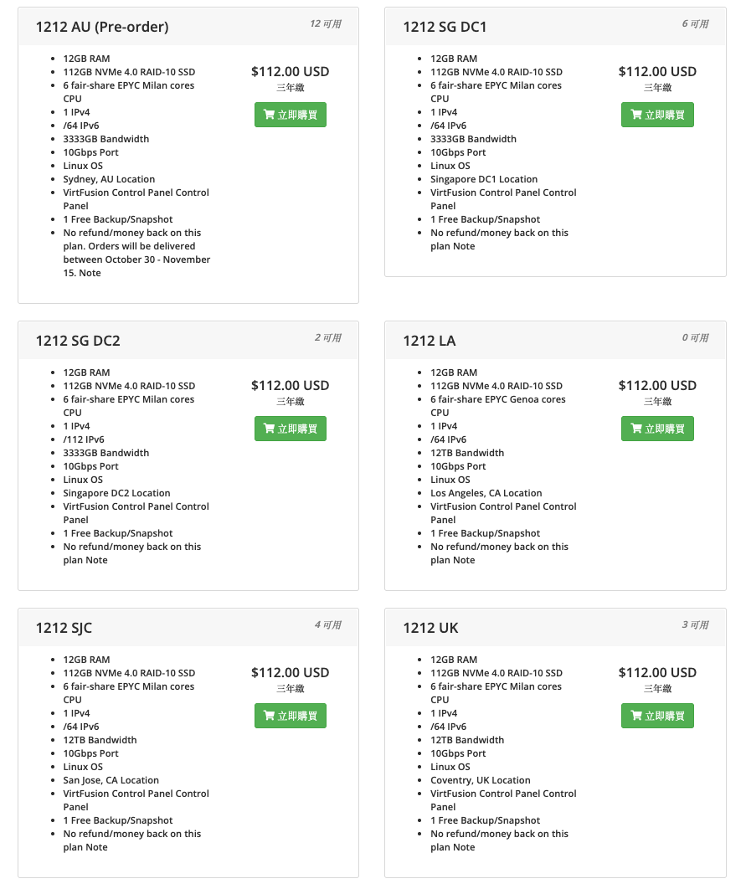Screen dimensions: 746x889
Task: Click the cart icon for 1212 SG DC1
Action: pos(636,116)
